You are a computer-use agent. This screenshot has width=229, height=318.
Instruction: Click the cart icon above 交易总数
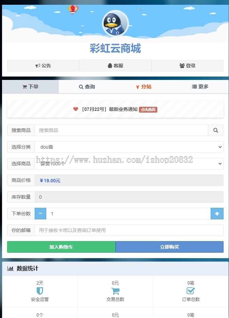click(x=115, y=291)
